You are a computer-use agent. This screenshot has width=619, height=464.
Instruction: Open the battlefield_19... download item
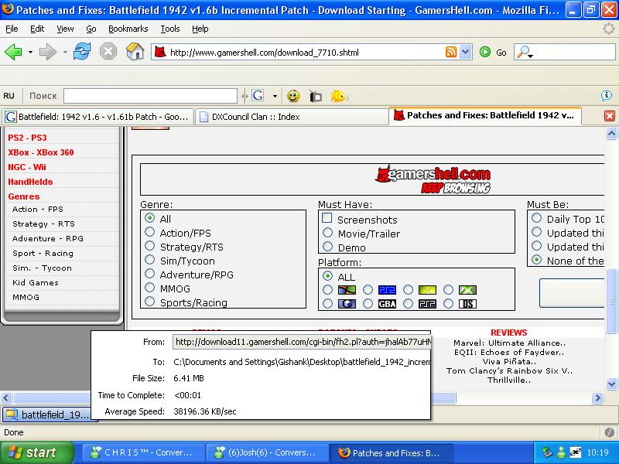coord(49,415)
